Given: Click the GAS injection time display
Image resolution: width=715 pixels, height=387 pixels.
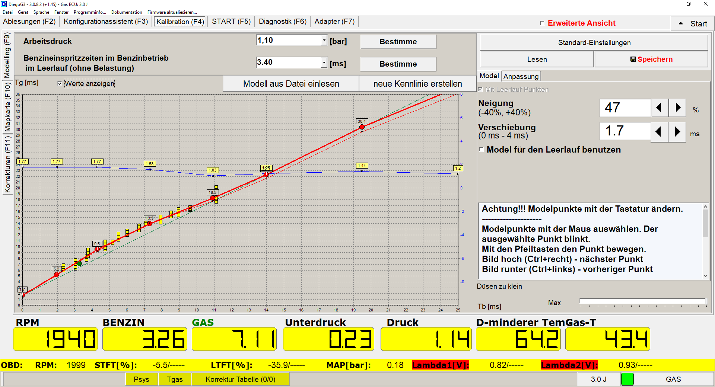Looking at the screenshot, I should click(234, 339).
